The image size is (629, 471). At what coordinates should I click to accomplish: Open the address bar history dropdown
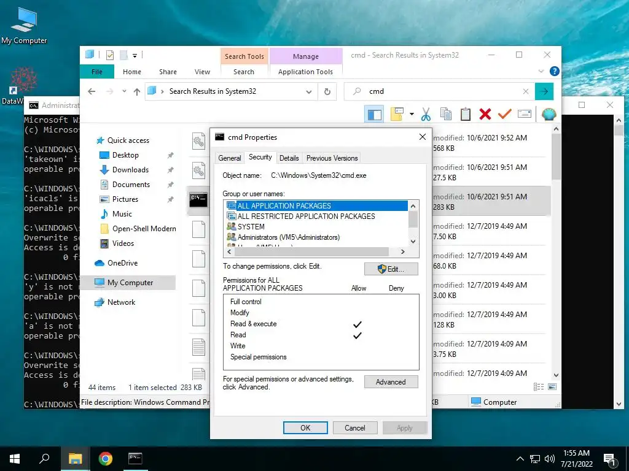point(309,92)
